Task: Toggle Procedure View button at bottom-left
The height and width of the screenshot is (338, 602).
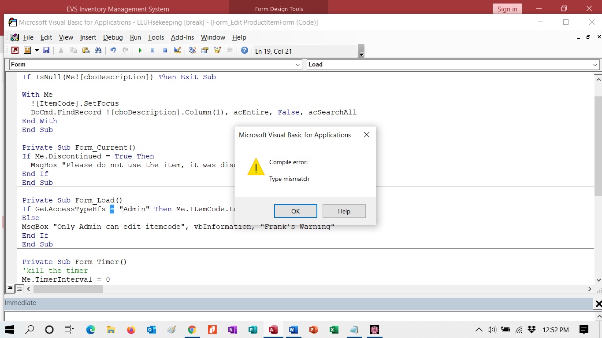Action: 11,289
